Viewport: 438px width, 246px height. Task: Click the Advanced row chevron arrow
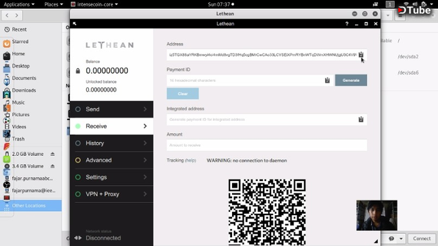pos(145,160)
